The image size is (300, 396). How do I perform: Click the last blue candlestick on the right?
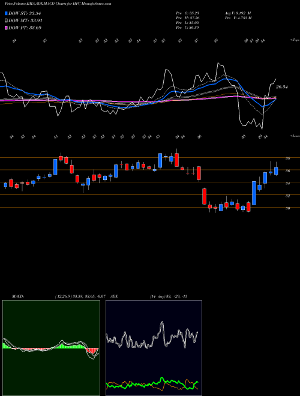point(276,171)
